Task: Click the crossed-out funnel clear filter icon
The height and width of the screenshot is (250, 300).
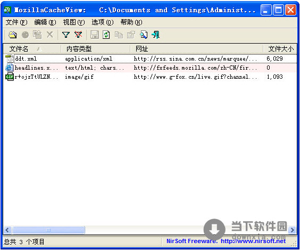Action: pyautogui.click(x=78, y=35)
